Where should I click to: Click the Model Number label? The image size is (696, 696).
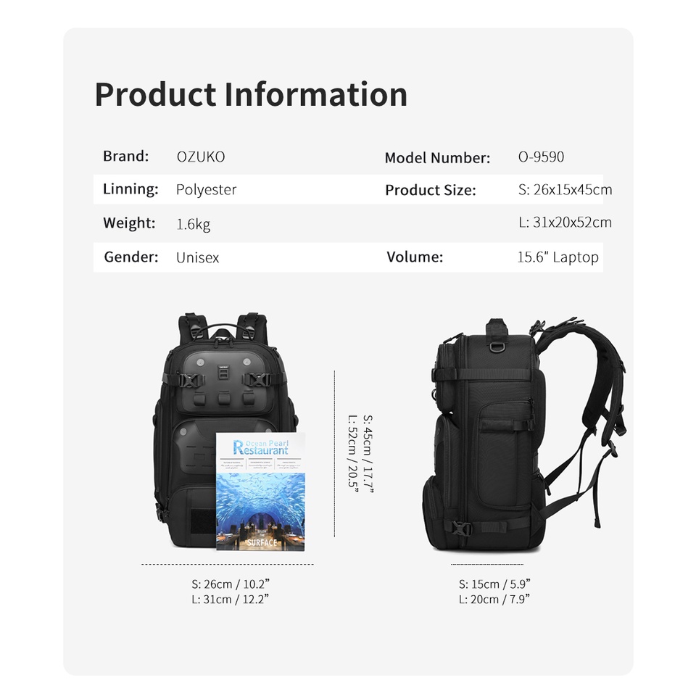pos(437,158)
